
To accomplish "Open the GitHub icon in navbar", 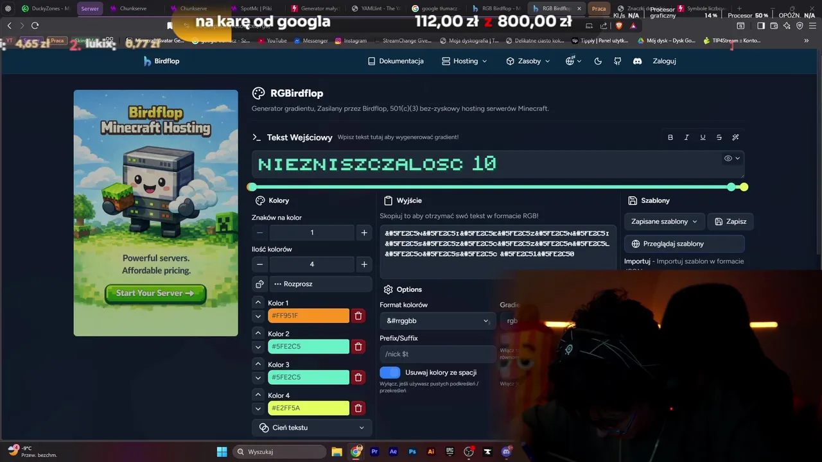I will pos(618,61).
